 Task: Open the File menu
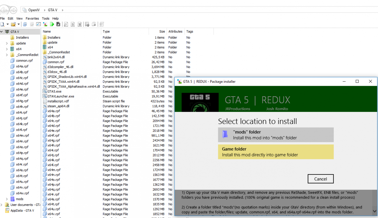click(x=2, y=18)
